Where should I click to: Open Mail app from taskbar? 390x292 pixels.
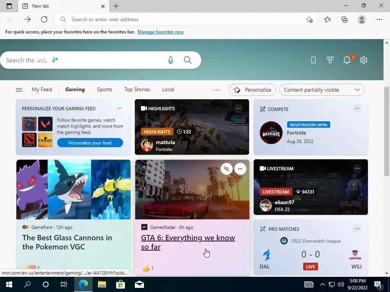139,284
